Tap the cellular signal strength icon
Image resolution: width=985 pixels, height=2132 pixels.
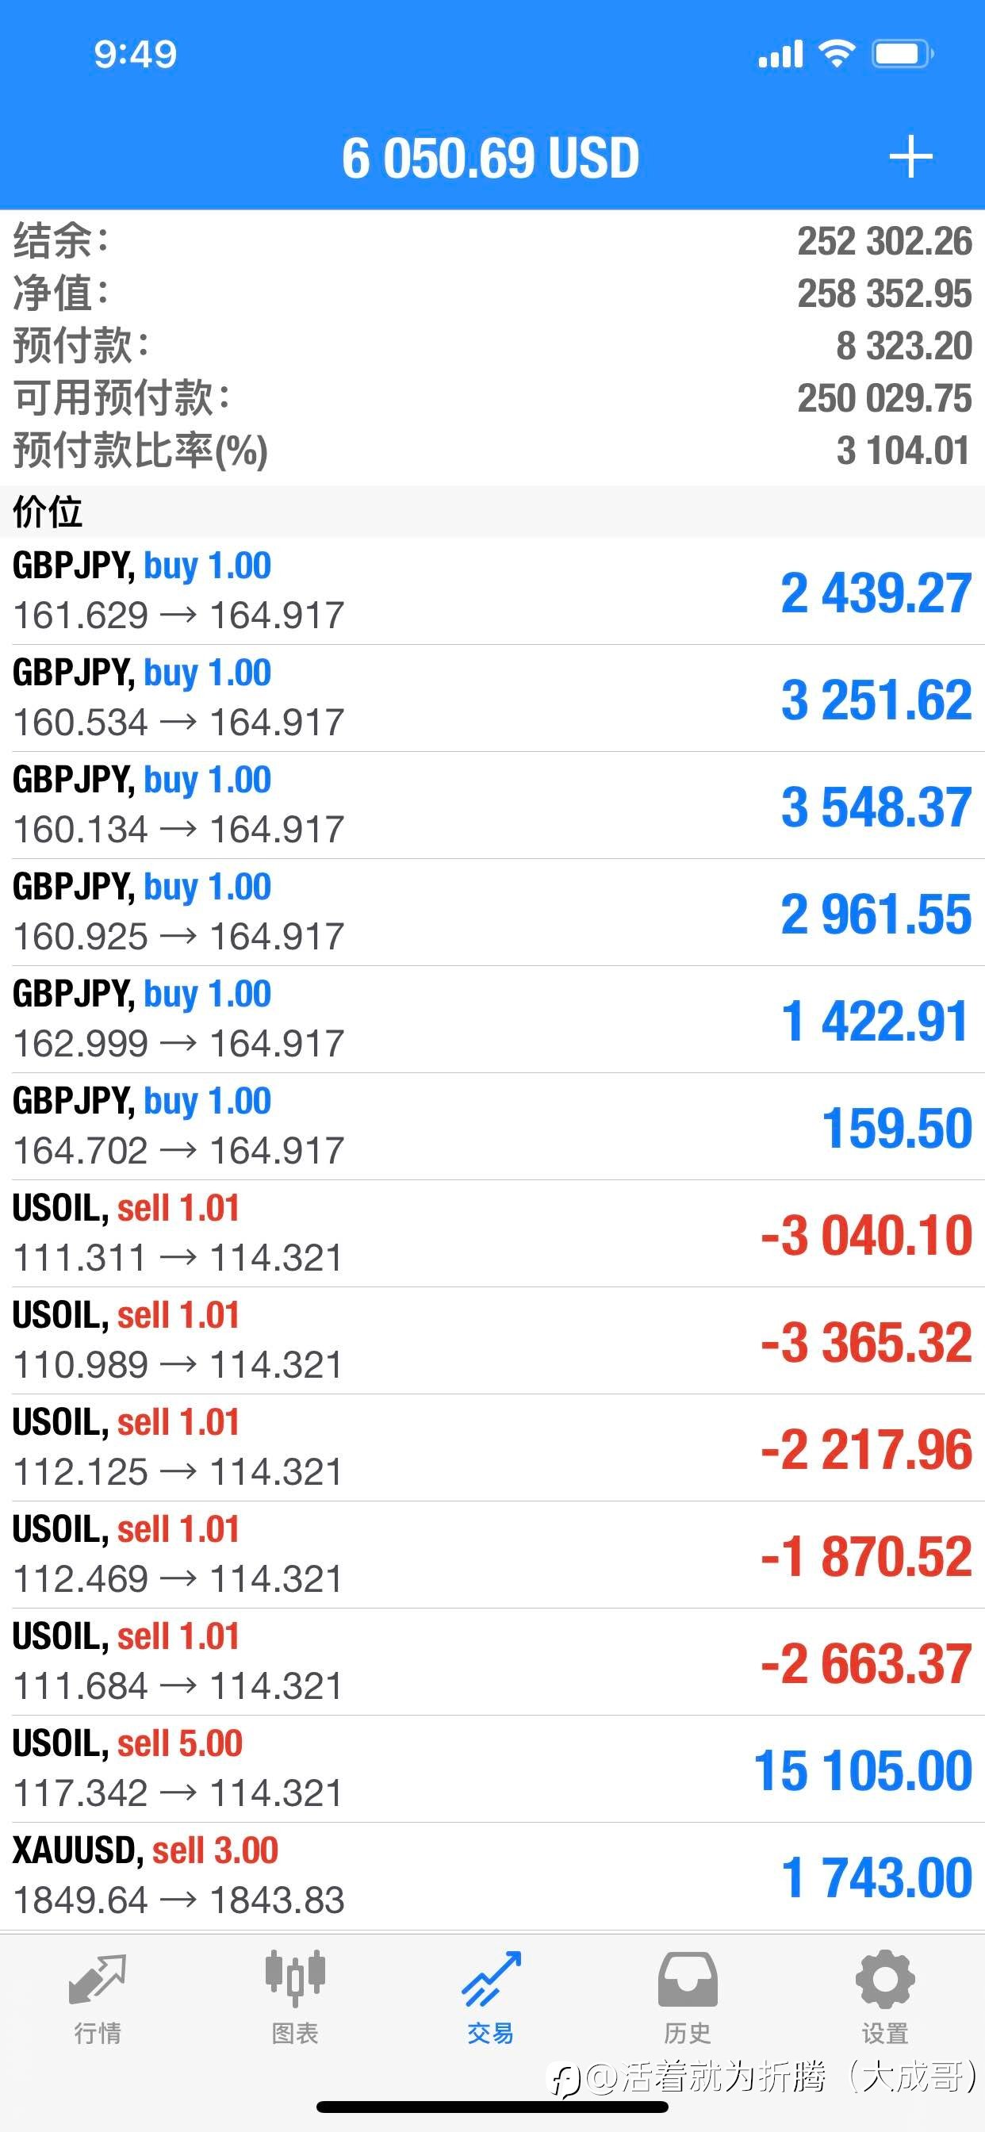(780, 55)
